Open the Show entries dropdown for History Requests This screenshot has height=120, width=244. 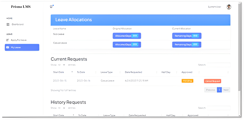62,108
